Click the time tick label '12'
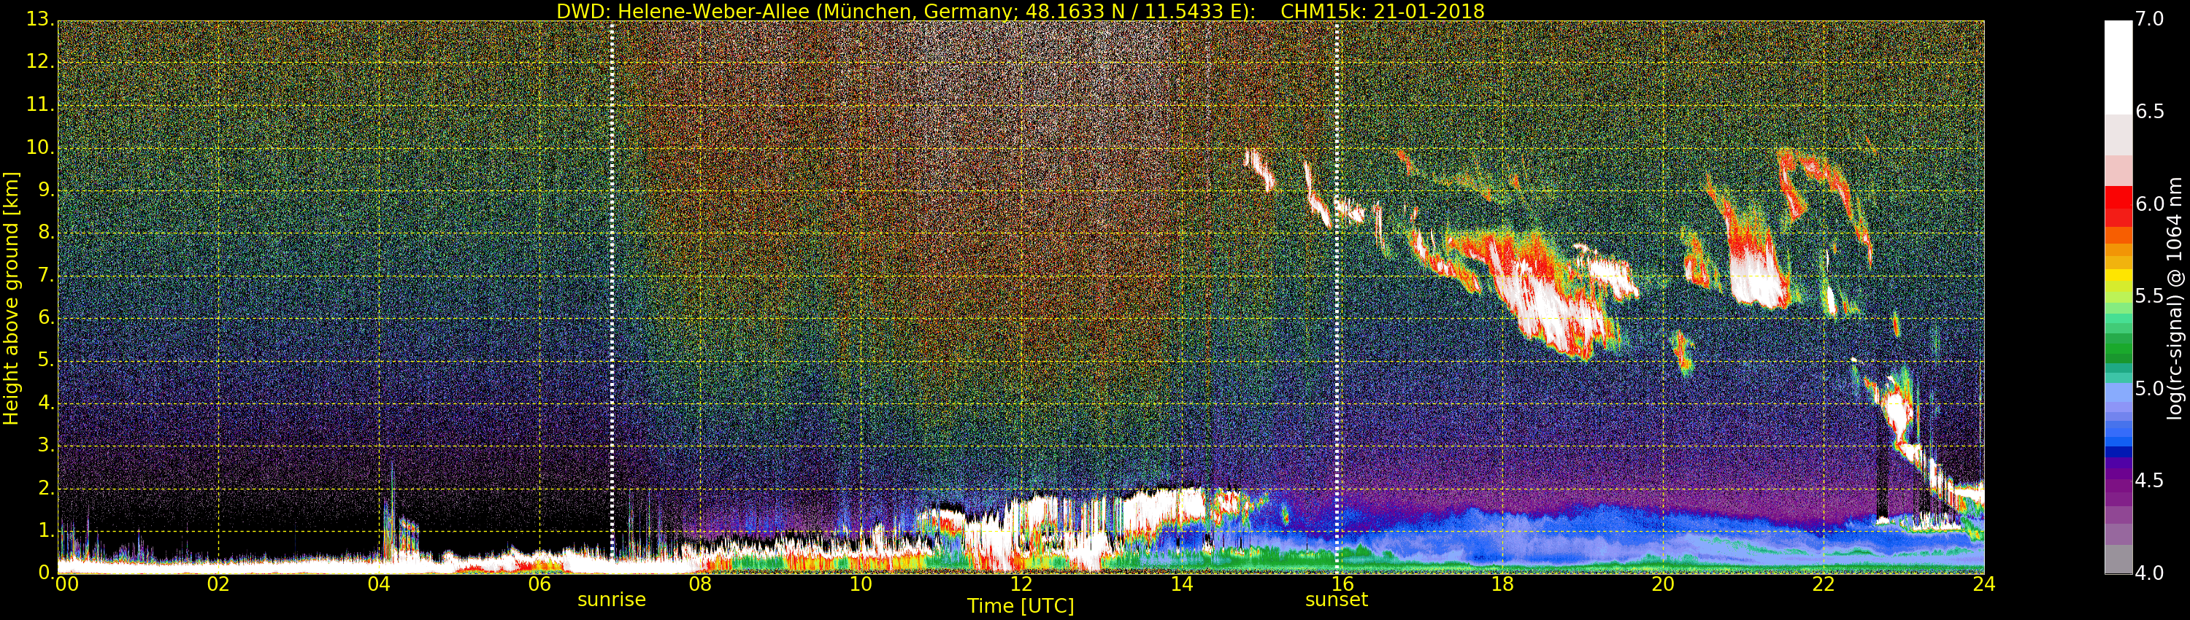This screenshot has height=620, width=2190. click(x=1021, y=584)
